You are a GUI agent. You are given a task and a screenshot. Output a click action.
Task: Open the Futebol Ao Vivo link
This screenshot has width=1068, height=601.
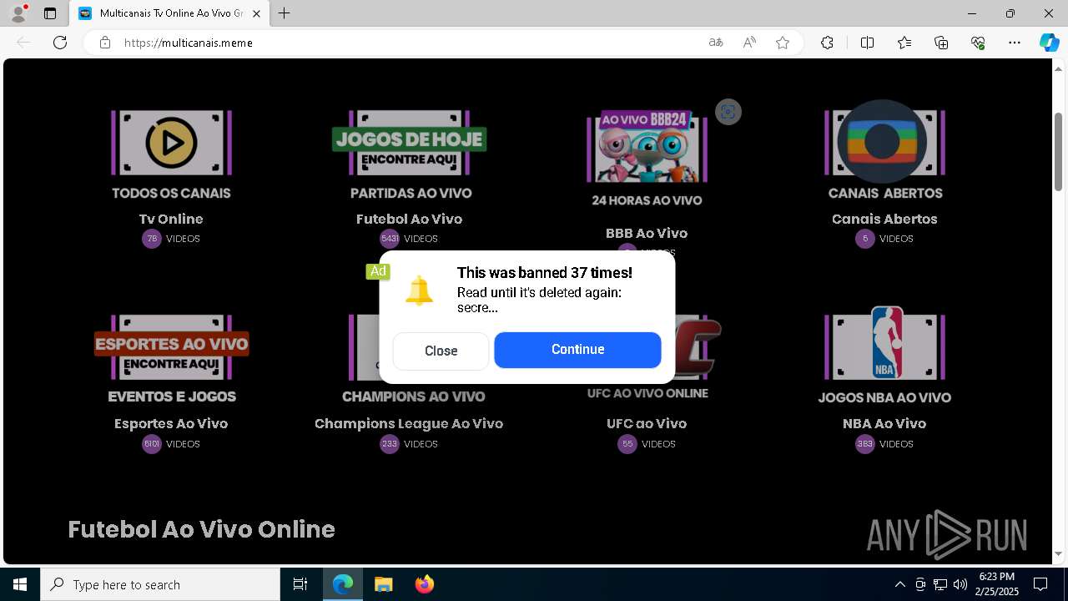coord(409,219)
